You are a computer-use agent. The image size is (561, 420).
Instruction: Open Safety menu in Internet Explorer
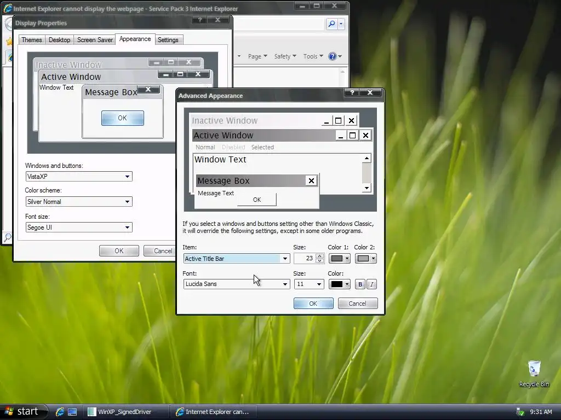[285, 56]
